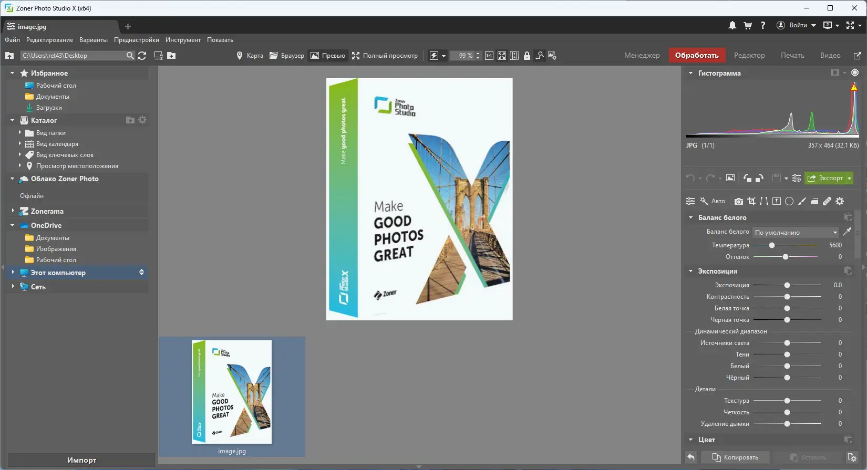Select the Обработать module button
867x470 pixels.
tap(697, 55)
